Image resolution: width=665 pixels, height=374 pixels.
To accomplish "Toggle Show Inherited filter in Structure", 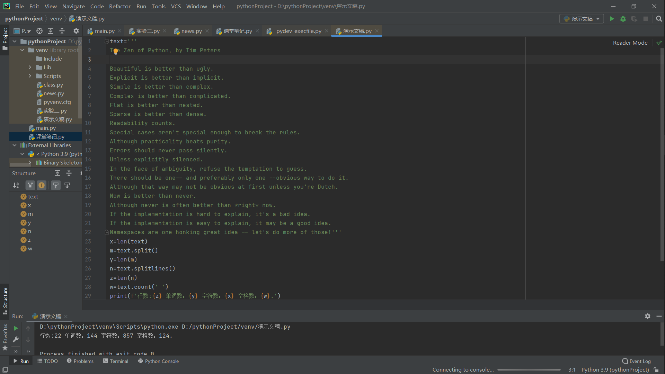I will pyautogui.click(x=30, y=185).
